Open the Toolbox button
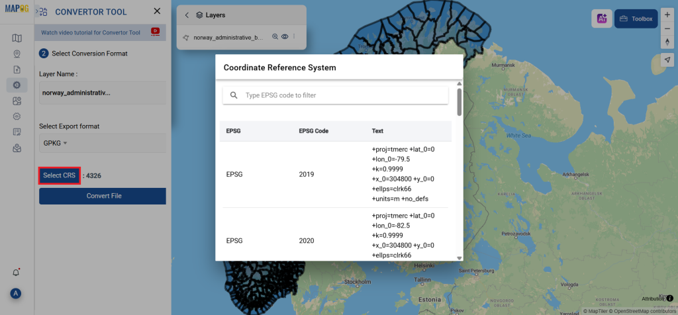 (x=636, y=19)
